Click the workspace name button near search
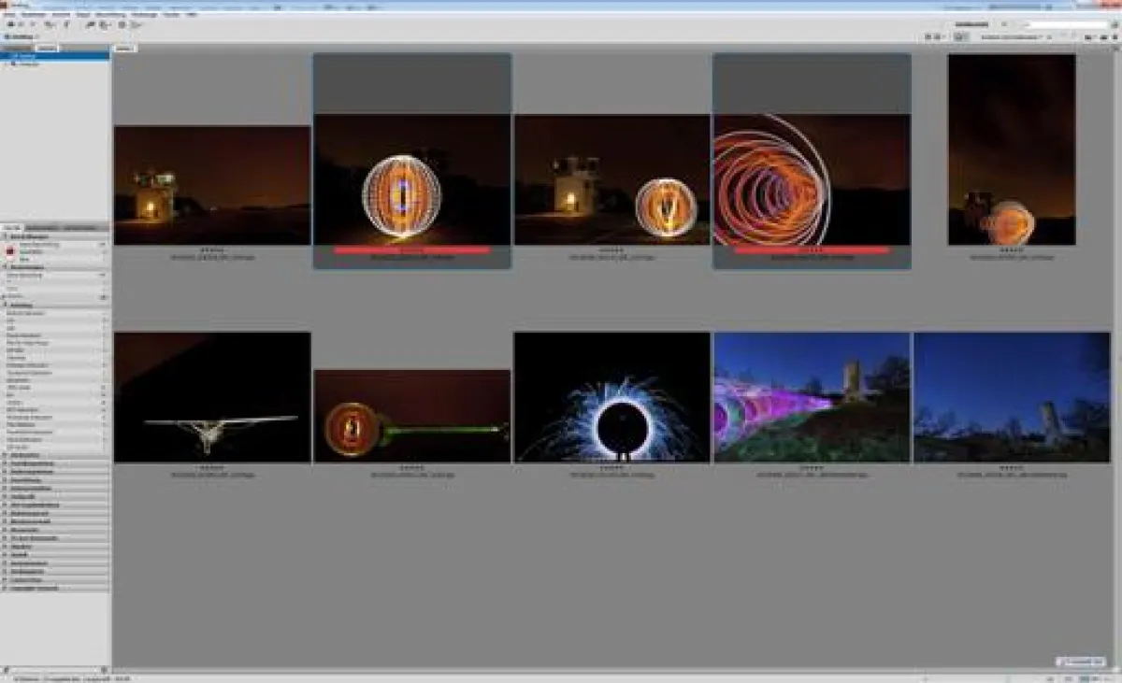 coord(971,24)
